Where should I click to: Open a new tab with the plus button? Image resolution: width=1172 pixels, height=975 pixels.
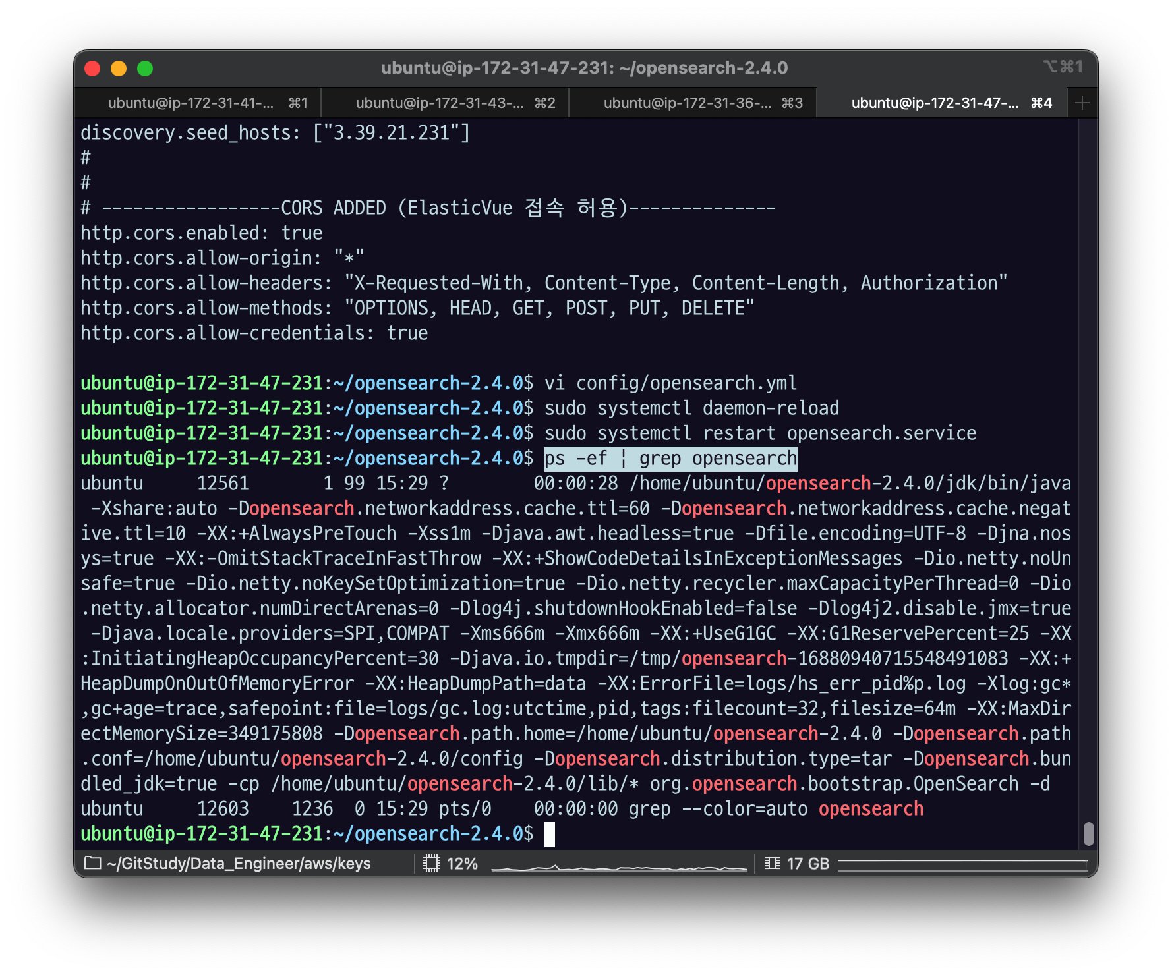pos(1082,103)
